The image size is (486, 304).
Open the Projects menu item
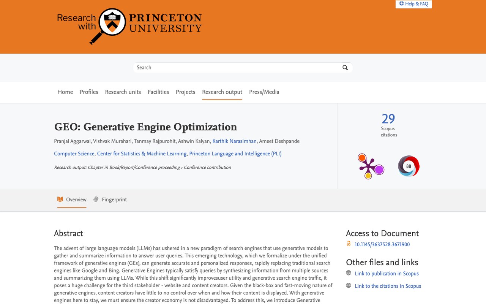185,92
